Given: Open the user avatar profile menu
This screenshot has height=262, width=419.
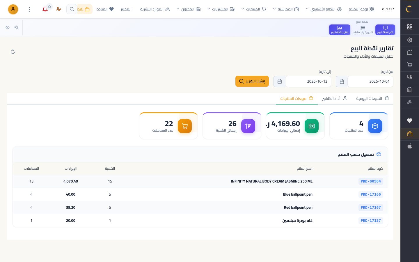Looking at the screenshot, I should point(13,9).
